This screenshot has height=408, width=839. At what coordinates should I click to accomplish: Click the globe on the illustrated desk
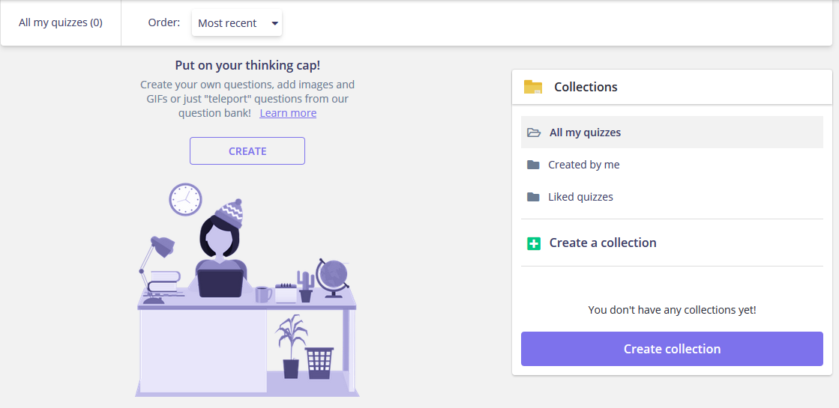(331, 275)
